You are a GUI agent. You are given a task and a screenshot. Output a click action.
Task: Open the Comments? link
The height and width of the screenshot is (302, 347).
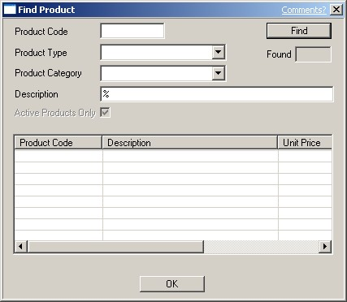[x=304, y=10]
